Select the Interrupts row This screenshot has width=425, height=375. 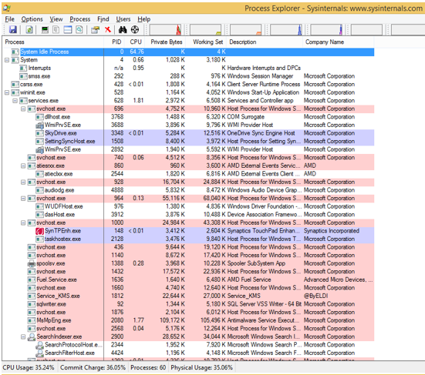[188, 69]
